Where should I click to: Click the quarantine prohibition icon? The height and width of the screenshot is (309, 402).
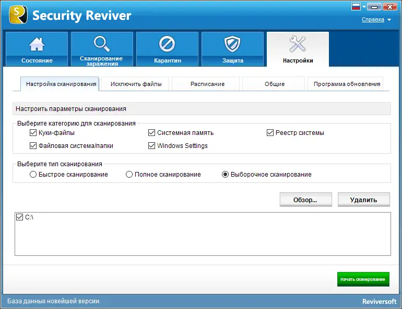[x=167, y=44]
